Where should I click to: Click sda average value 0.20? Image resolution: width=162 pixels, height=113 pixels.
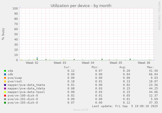click(126, 71)
